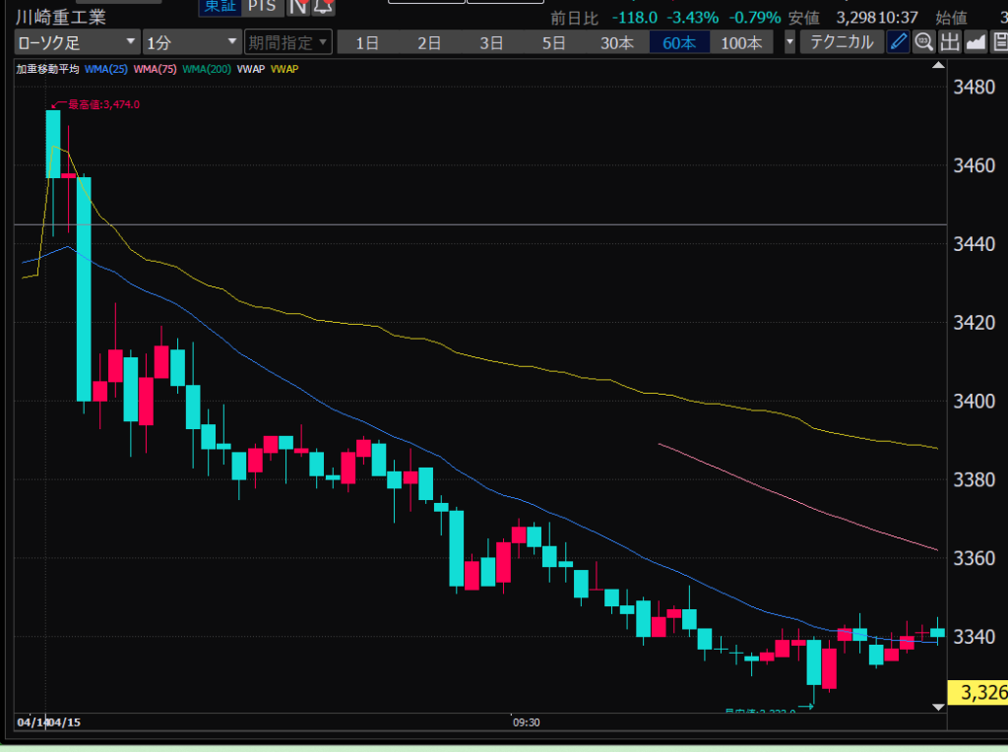Viewport: 1008px width, 752px height.
Task: Click the area chart icon
Action: (x=975, y=42)
